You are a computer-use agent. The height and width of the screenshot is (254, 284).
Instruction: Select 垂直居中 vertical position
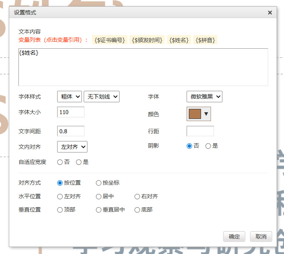(x=98, y=210)
